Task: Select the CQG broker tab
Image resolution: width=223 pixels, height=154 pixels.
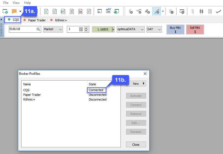Action: [x=13, y=20]
